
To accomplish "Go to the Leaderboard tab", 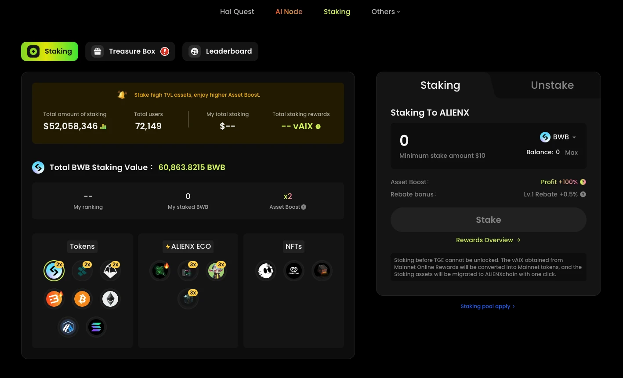I will (x=220, y=51).
